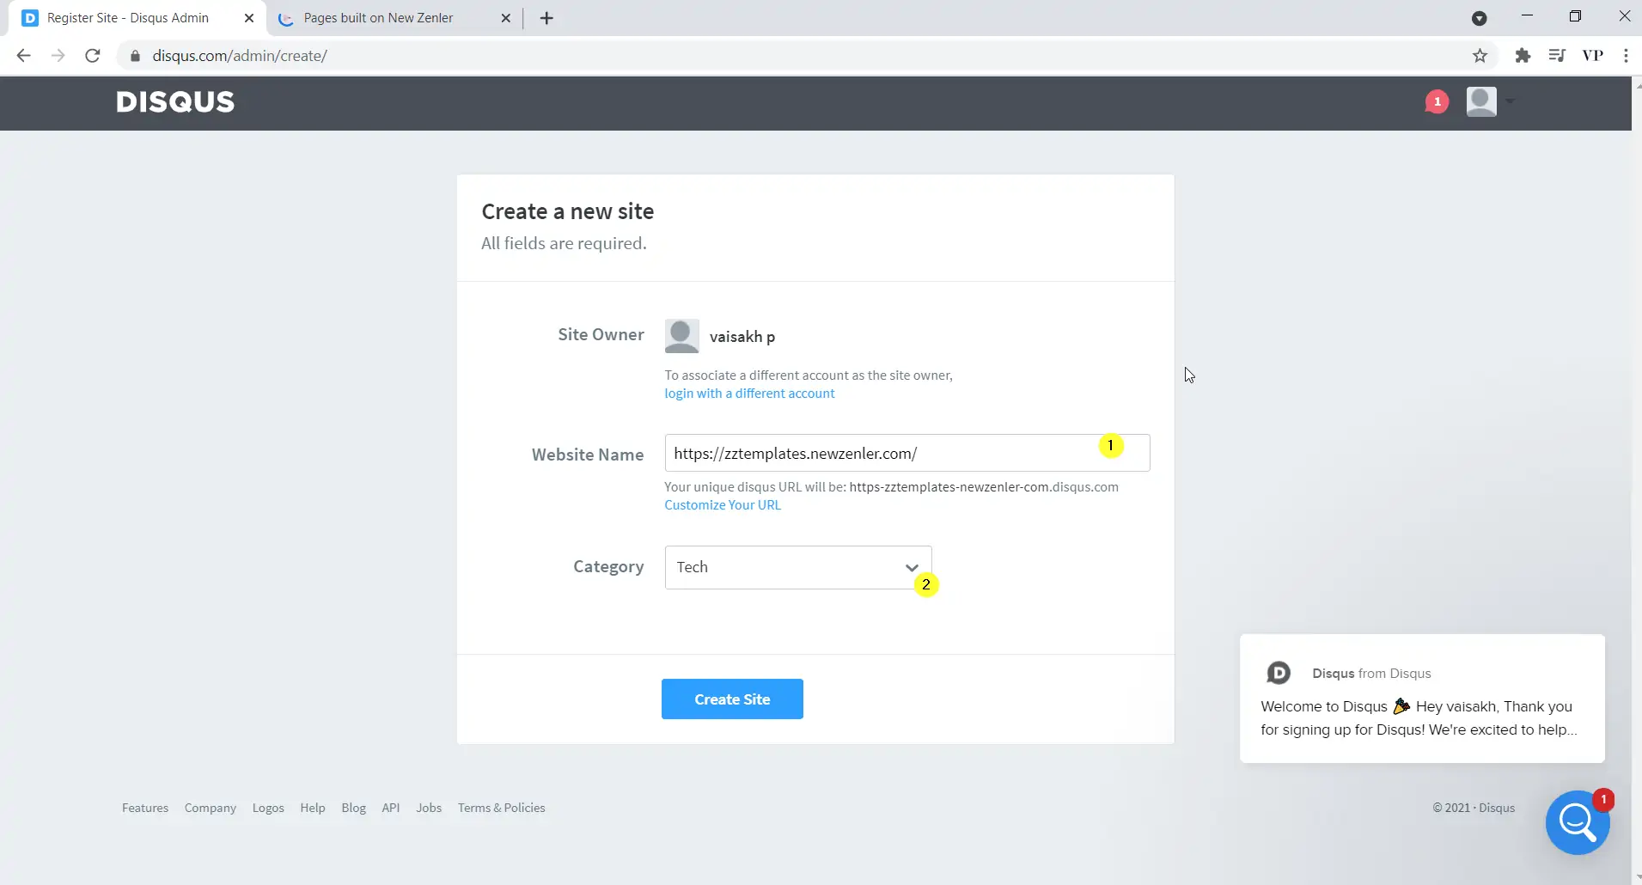Bookmark this page with the star icon
The width and height of the screenshot is (1642, 885).
[x=1480, y=55]
